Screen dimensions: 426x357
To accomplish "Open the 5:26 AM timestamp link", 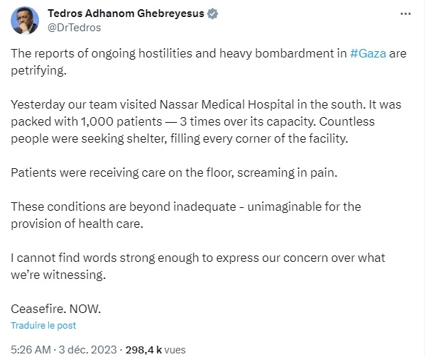I will (x=31, y=350).
